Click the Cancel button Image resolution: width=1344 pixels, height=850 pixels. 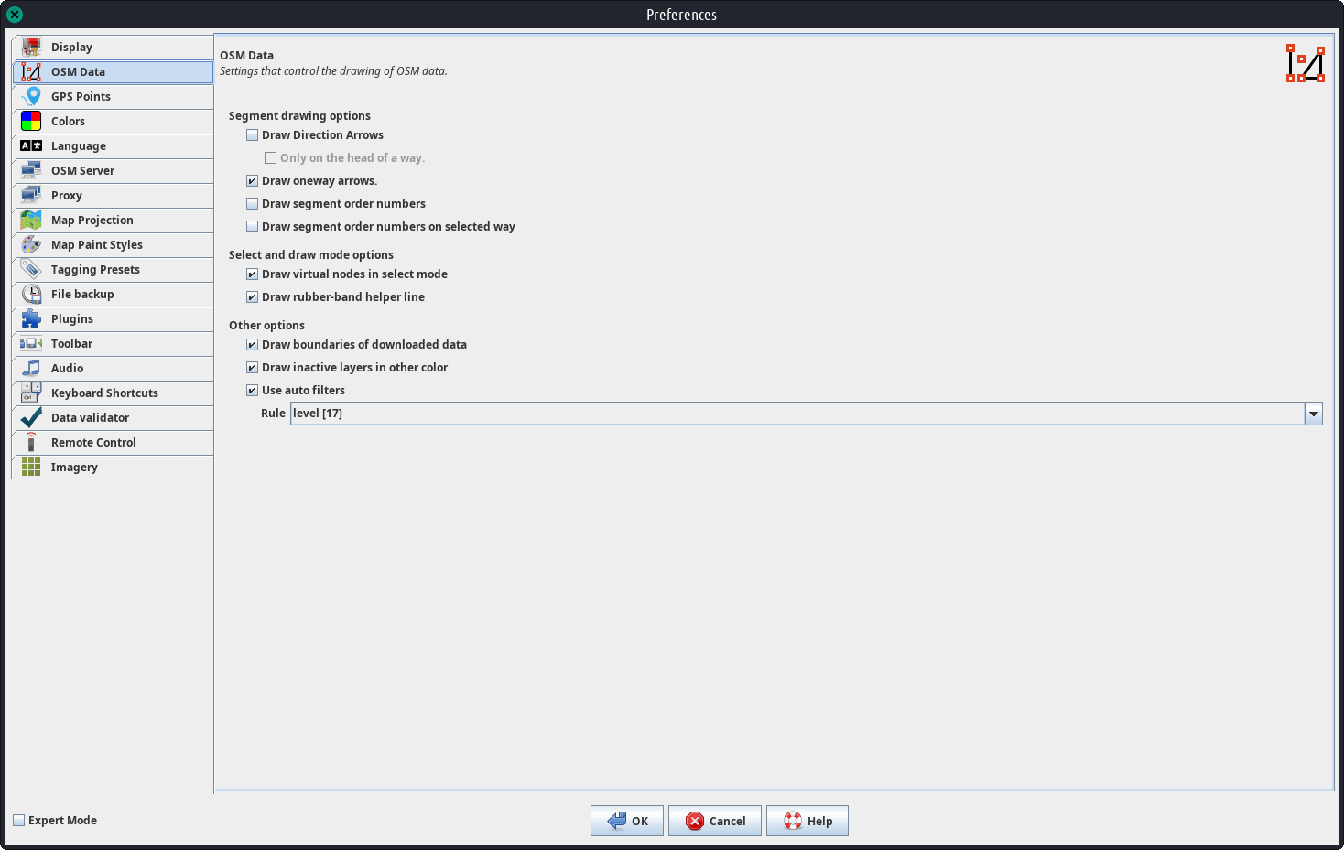(x=715, y=821)
